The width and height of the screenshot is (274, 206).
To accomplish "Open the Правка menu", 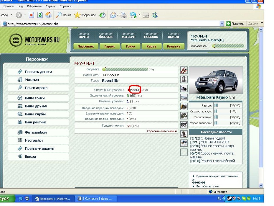I will pyautogui.click(x=8, y=6).
